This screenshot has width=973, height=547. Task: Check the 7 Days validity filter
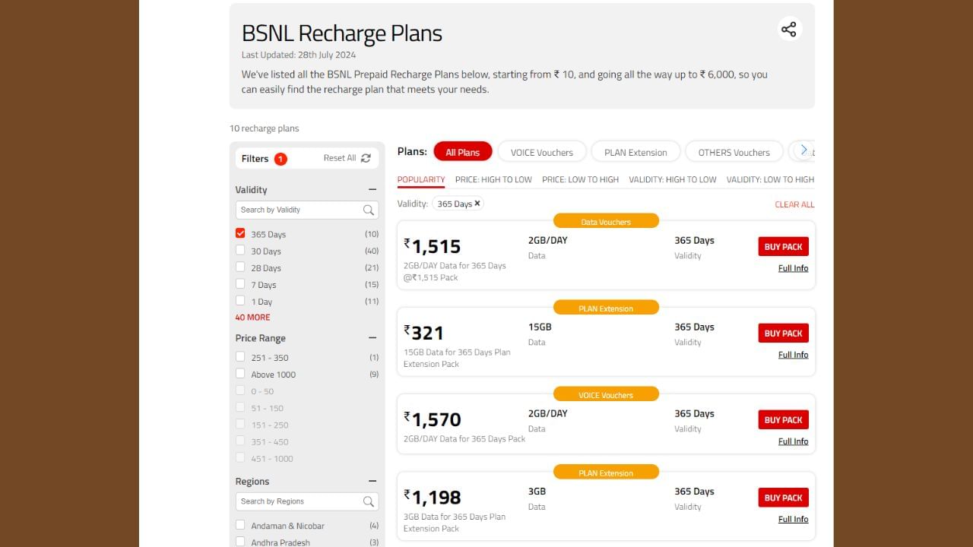point(240,283)
